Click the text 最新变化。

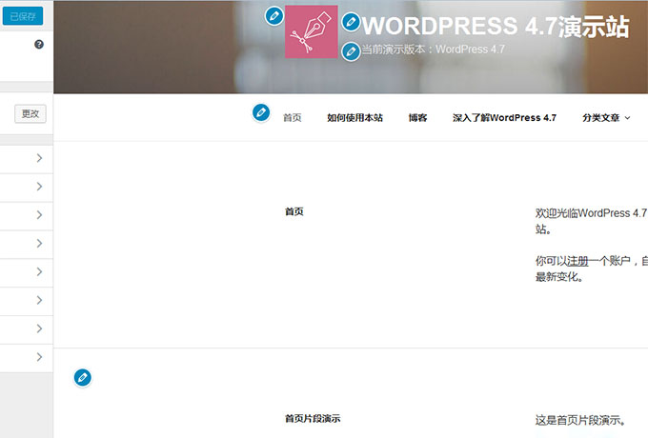559,276
